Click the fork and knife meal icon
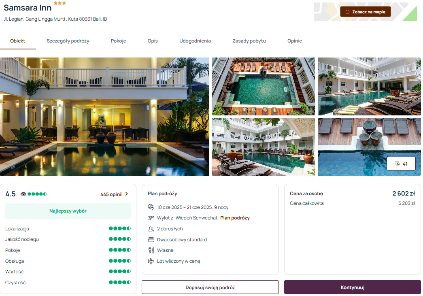Viewport: 423px width, 296px height. pyautogui.click(x=151, y=250)
